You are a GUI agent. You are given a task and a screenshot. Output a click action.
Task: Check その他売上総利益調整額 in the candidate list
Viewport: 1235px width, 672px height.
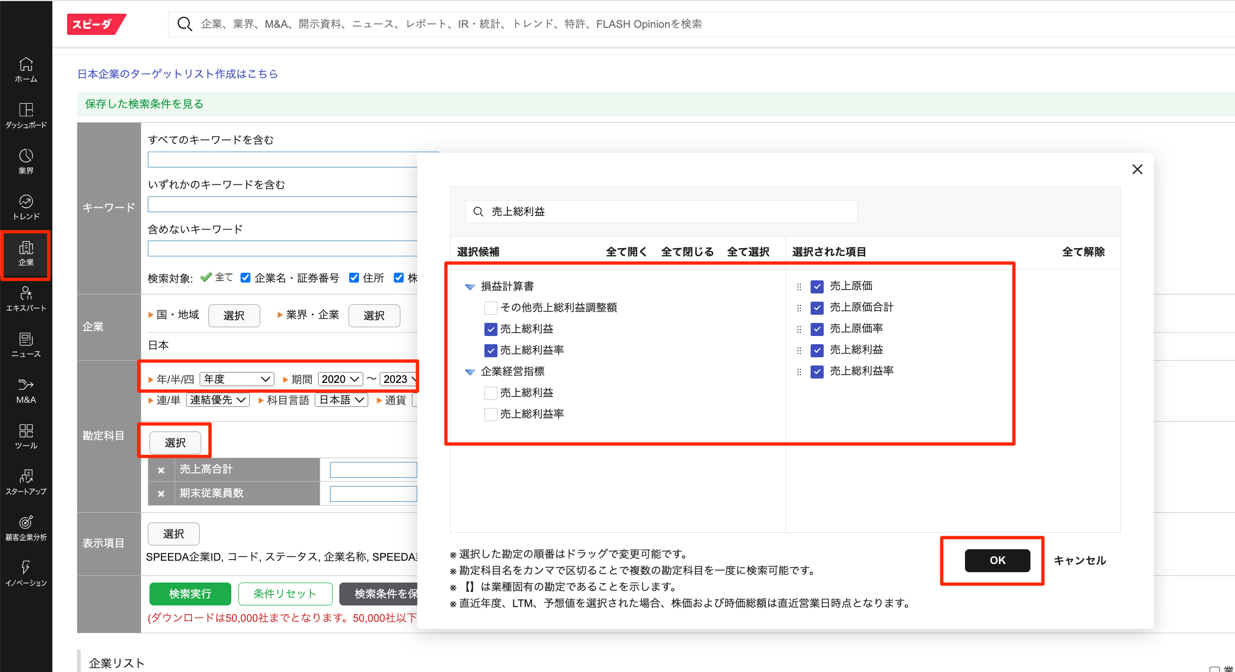coord(490,308)
